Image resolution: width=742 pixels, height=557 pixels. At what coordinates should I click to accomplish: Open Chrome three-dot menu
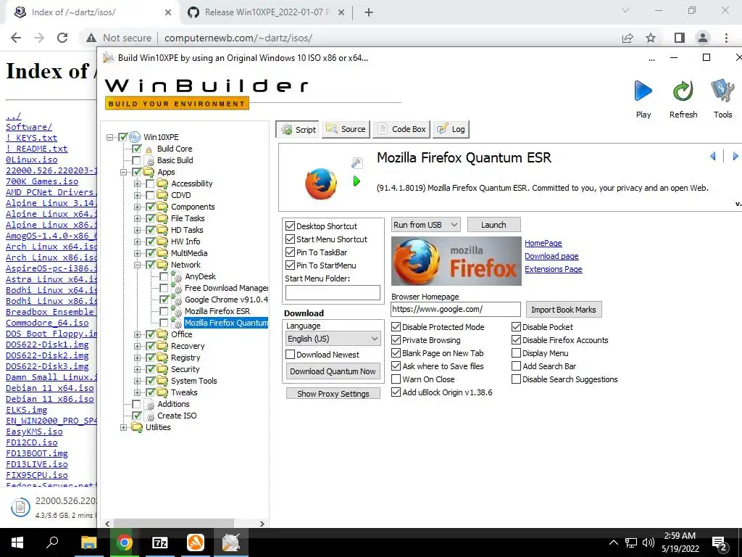[x=726, y=38]
